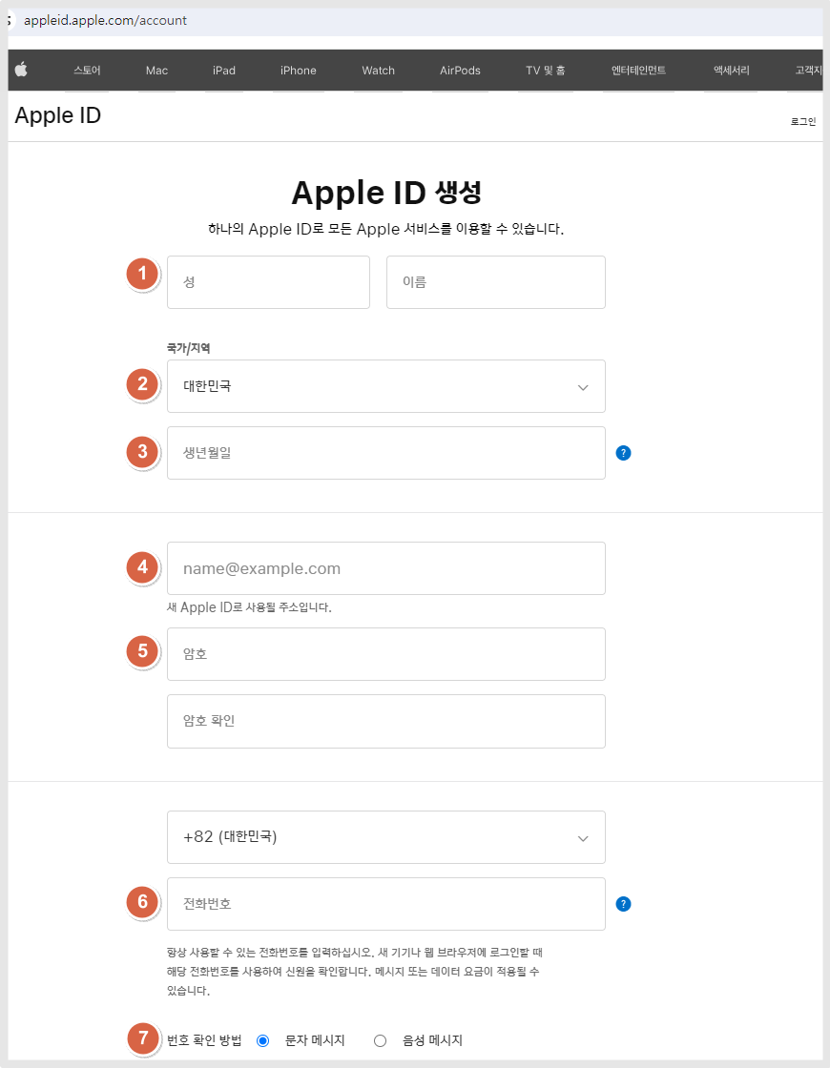Click the browser address bar URL
The height and width of the screenshot is (1068, 830).
(105, 20)
